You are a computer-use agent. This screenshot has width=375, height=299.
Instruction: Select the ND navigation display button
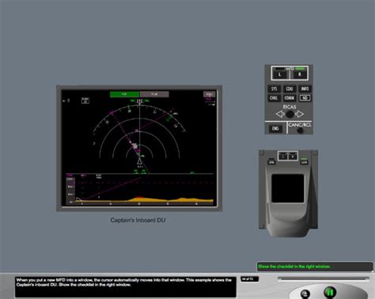(x=305, y=98)
